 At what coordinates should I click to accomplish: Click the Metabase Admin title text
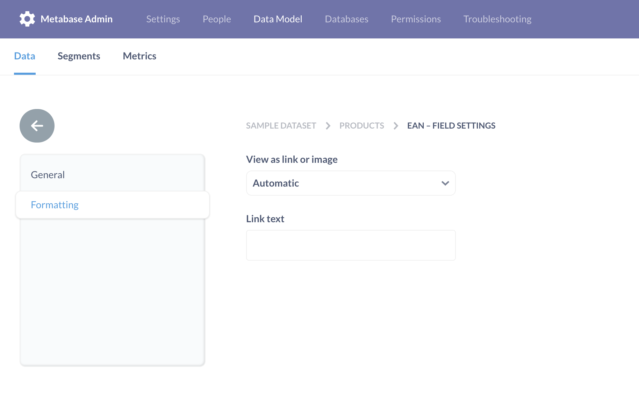tap(77, 19)
